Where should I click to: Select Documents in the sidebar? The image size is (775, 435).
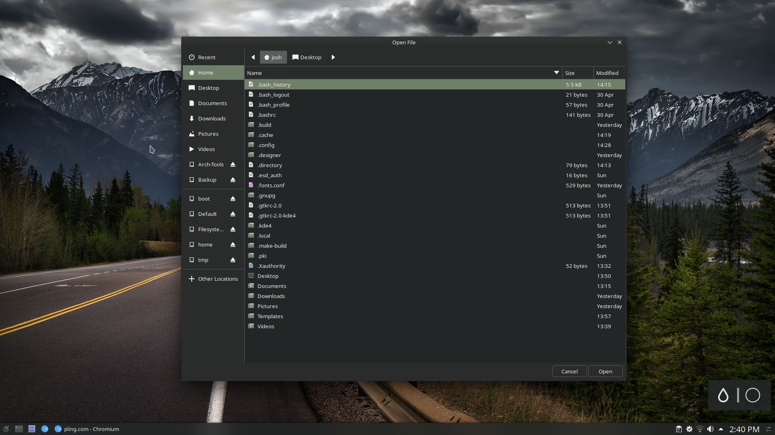click(x=213, y=103)
